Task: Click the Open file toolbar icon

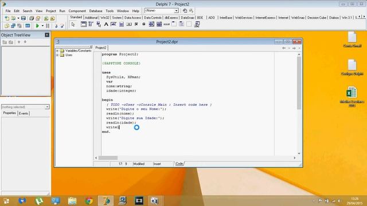Action: pyautogui.click(x=13, y=18)
